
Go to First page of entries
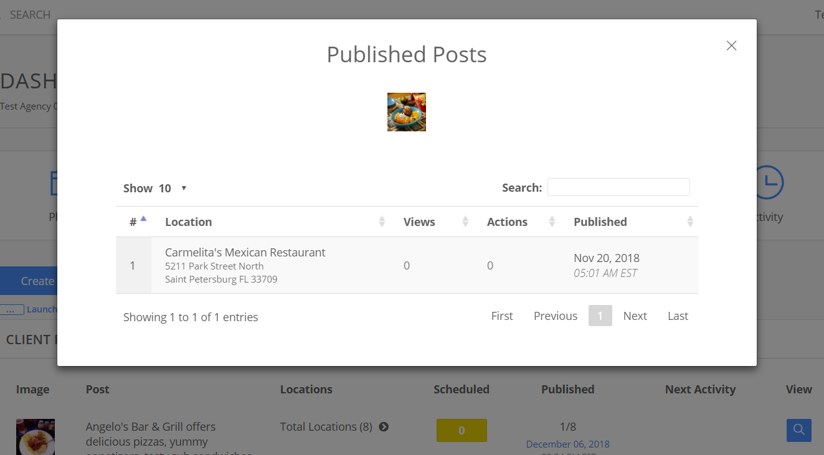(x=501, y=316)
